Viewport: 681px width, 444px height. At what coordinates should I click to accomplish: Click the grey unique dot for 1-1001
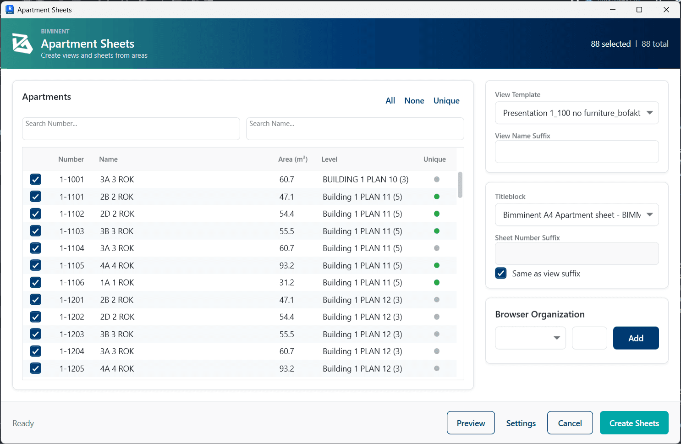437,179
